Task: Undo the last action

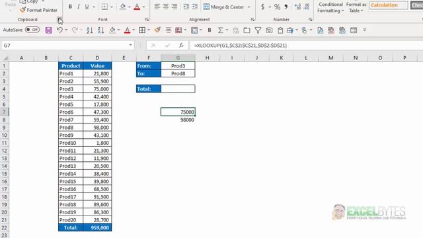Action: (x=59, y=30)
